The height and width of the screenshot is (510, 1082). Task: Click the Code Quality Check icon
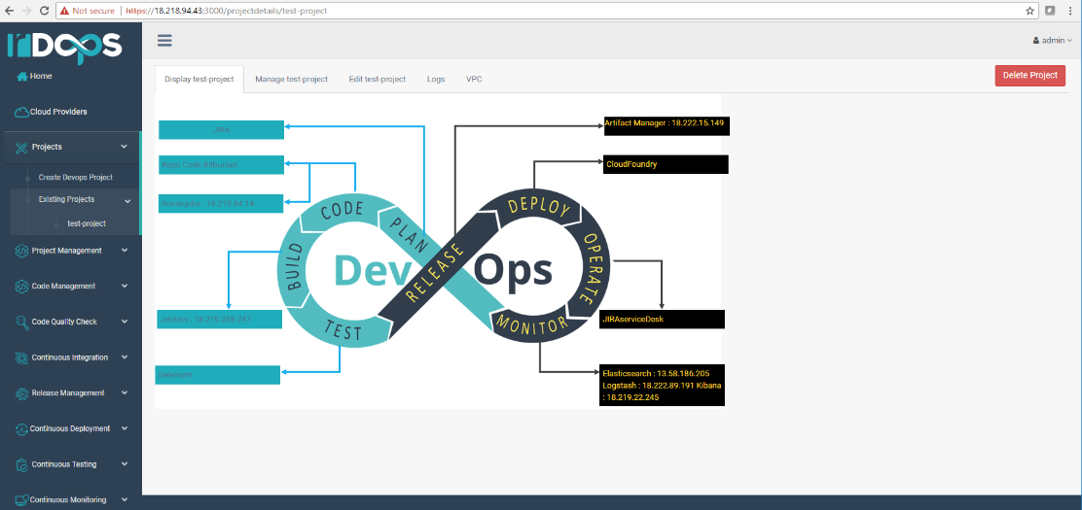click(x=22, y=322)
